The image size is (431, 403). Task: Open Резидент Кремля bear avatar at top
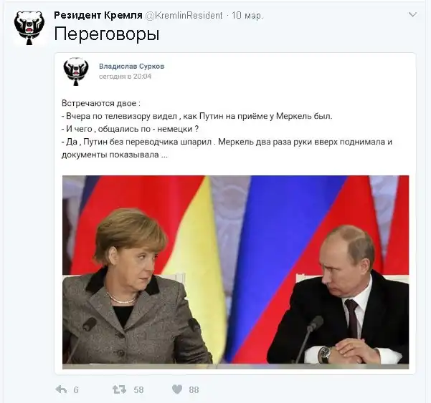(x=29, y=28)
